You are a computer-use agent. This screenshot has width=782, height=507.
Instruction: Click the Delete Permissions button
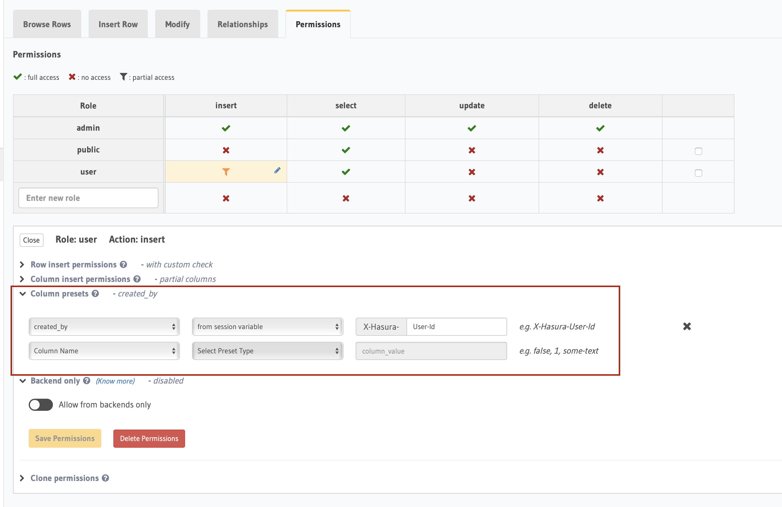coord(149,438)
